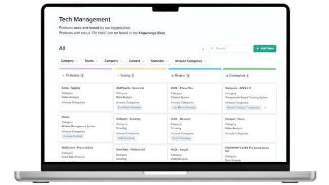The image size is (329, 185).
Task: Open the HUDL - Insight card
Action: [195, 154]
